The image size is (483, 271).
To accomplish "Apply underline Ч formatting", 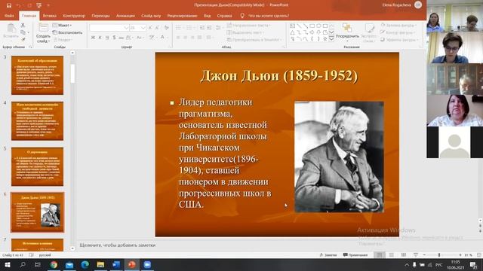I will tap(107, 37).
